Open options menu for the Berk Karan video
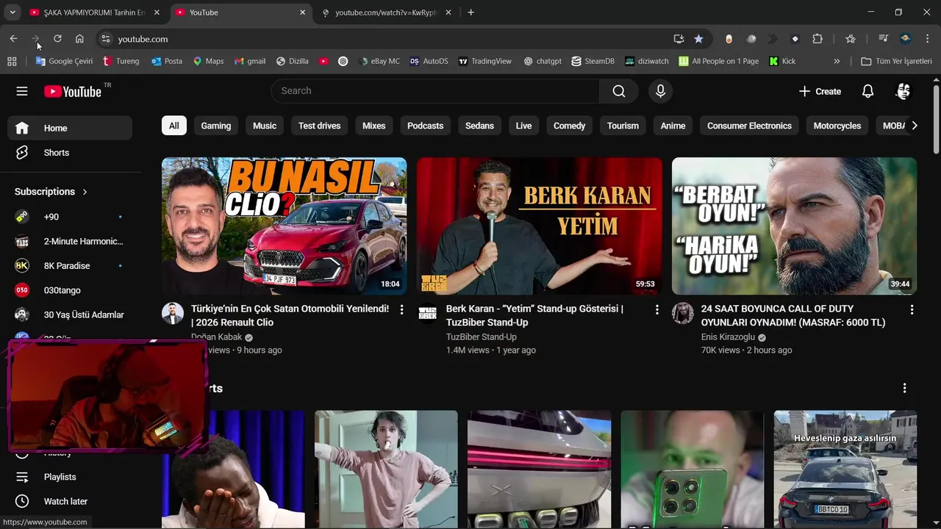This screenshot has height=529, width=941. pos(656,310)
